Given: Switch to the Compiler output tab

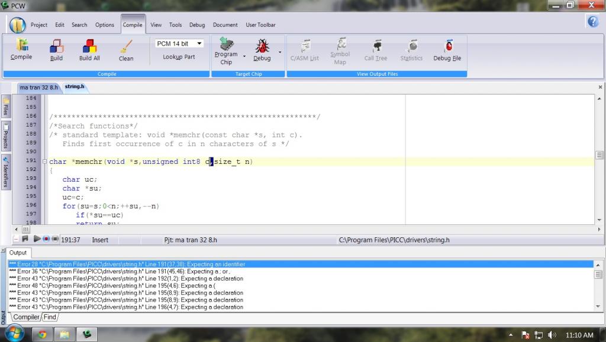Looking at the screenshot, I should [26, 317].
